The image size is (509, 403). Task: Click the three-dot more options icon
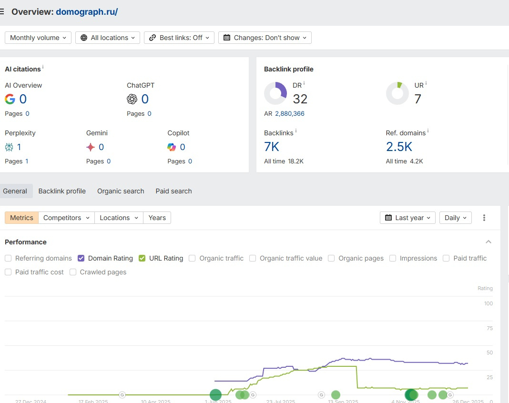pos(484,218)
